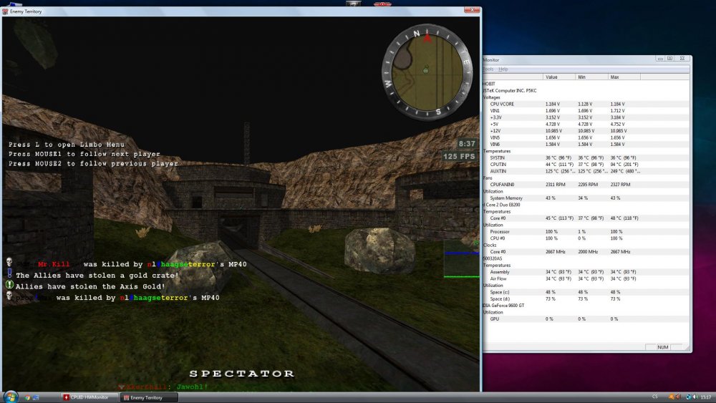Click the SPECTATOR label in game

click(x=241, y=374)
